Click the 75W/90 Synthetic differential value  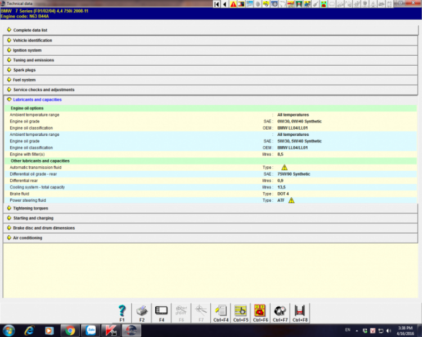(x=294, y=174)
